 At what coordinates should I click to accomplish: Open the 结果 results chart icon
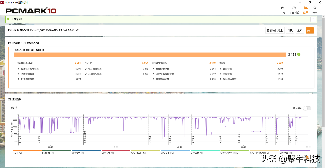pyautogui.click(x=306, y=8)
